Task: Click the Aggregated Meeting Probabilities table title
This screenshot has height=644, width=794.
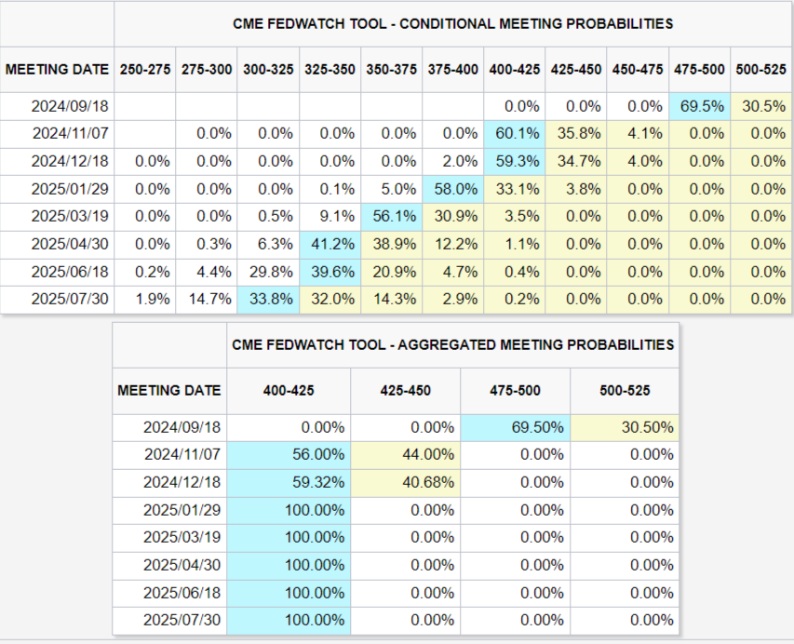Action: [452, 344]
